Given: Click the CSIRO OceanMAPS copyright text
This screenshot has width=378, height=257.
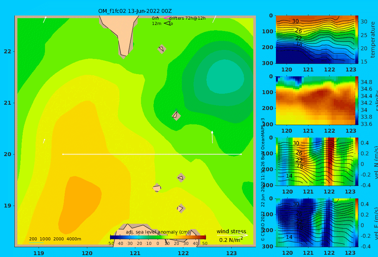Looking at the screenshot, I should pos(263,180).
